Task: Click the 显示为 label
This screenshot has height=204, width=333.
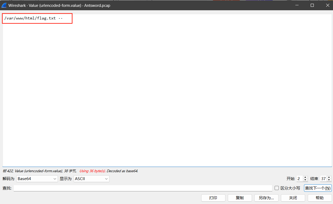Action: 65,179
